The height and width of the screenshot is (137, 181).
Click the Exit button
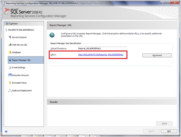click(x=169, y=131)
